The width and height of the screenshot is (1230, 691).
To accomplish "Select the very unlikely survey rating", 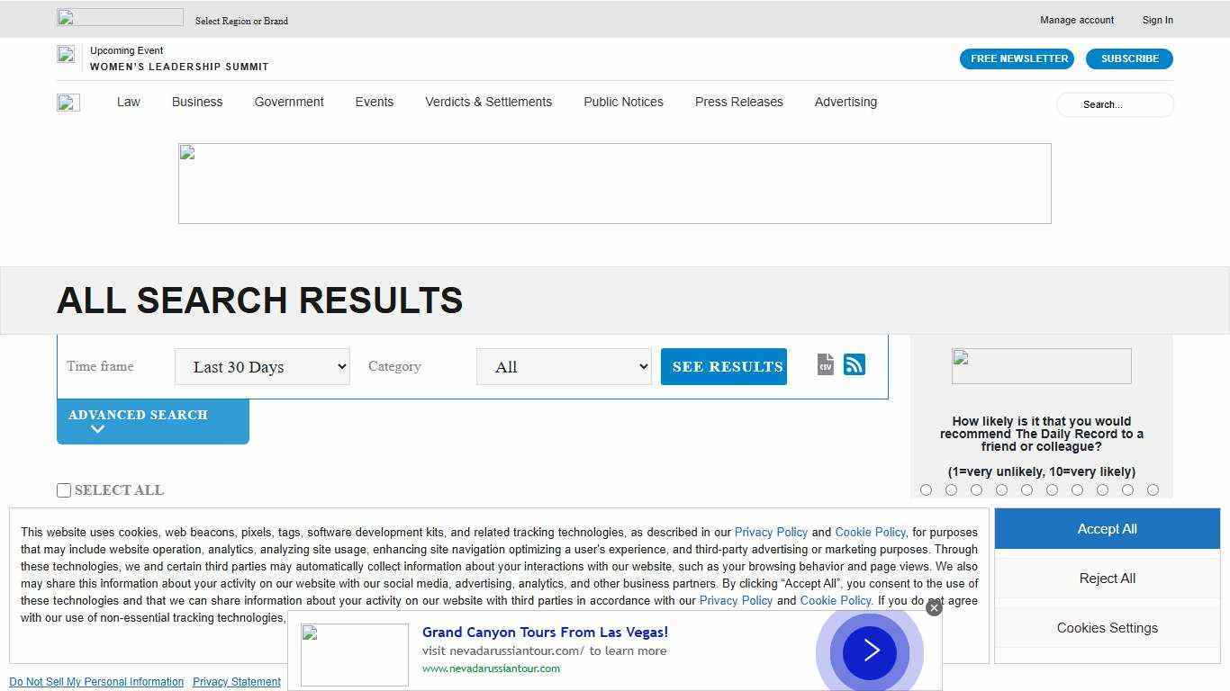I will (927, 489).
